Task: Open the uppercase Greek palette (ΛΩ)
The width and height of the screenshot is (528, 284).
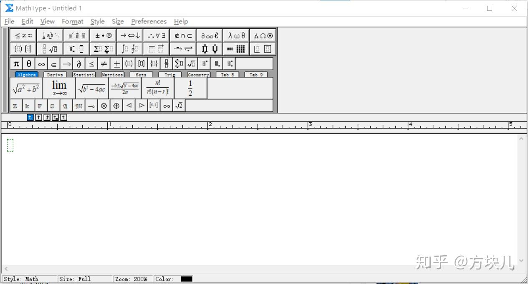Action: pos(263,35)
